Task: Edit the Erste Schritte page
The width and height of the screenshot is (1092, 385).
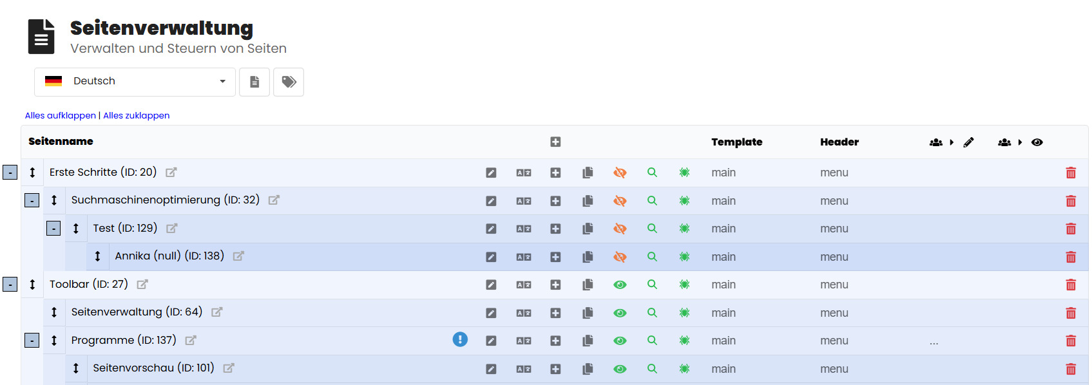Action: point(491,173)
